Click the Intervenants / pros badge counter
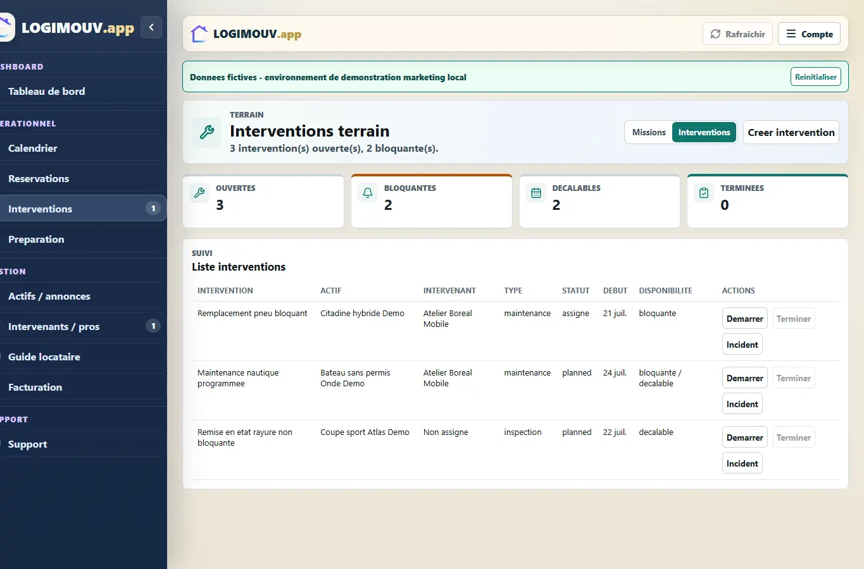Image resolution: width=864 pixels, height=569 pixels. [153, 326]
